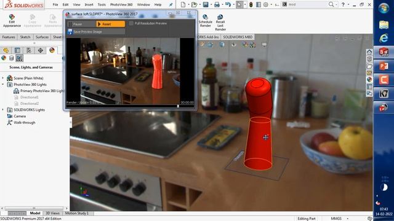This screenshot has height=221, width=394.
Task: Click the orange Reset button
Action: 111,24
